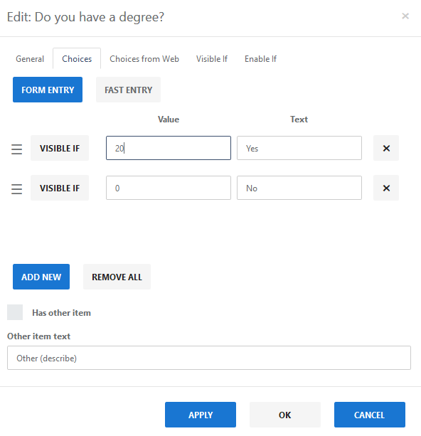Image resolution: width=421 pixels, height=436 pixels.
Task: Add a new choice with Add New
Action: (41, 277)
